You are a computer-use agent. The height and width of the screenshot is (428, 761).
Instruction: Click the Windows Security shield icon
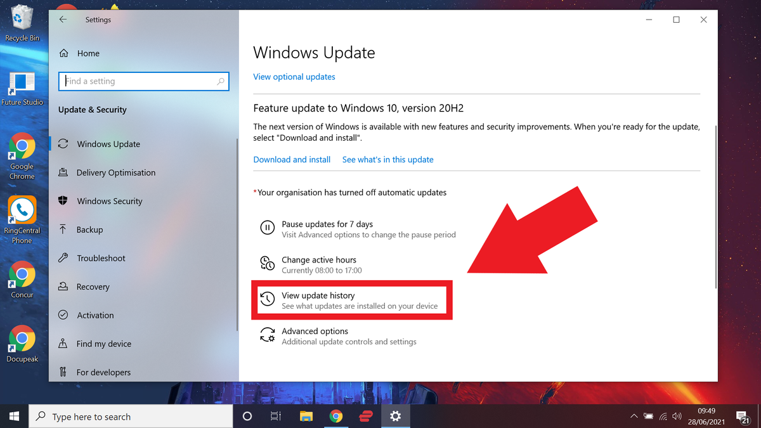tap(63, 201)
